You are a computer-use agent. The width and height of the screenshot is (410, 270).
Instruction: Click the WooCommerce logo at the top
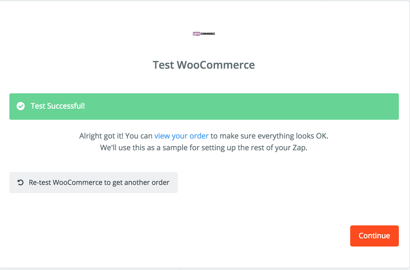[x=204, y=34]
